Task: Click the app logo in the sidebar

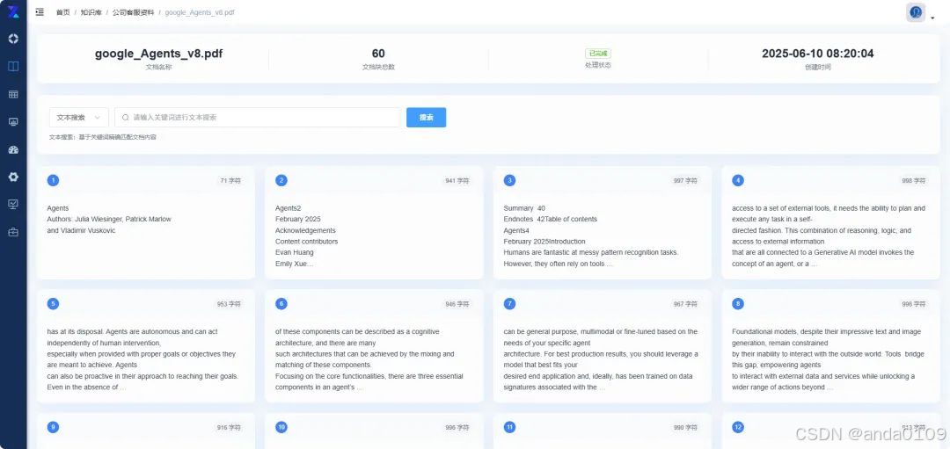Action: pyautogui.click(x=13, y=11)
